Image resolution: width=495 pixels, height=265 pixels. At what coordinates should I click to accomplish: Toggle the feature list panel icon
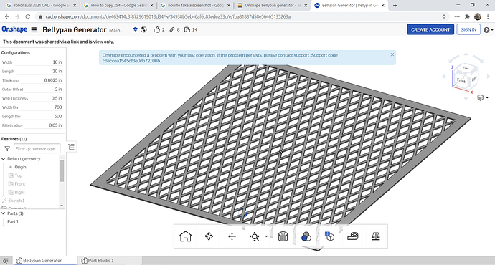click(71, 147)
